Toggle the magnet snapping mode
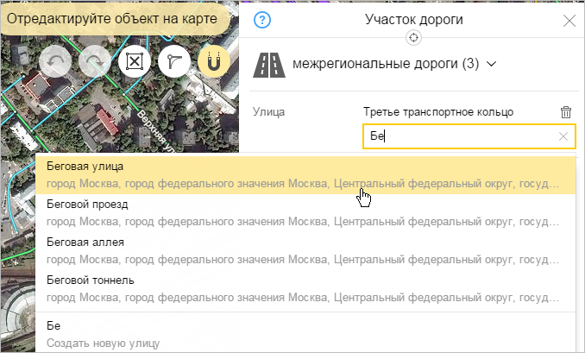This screenshot has height=353, width=585. pos(214,62)
